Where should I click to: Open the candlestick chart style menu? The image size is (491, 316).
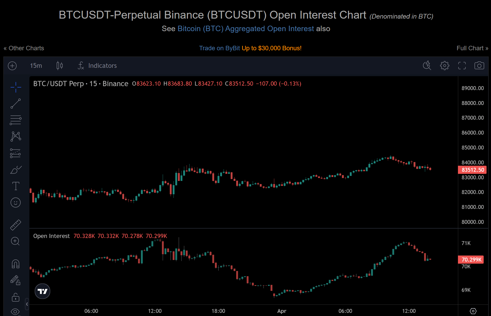click(60, 66)
